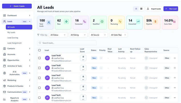The width and height of the screenshot is (181, 103).
Task: Click the Contacted phone icon
Action: pos(84,22)
